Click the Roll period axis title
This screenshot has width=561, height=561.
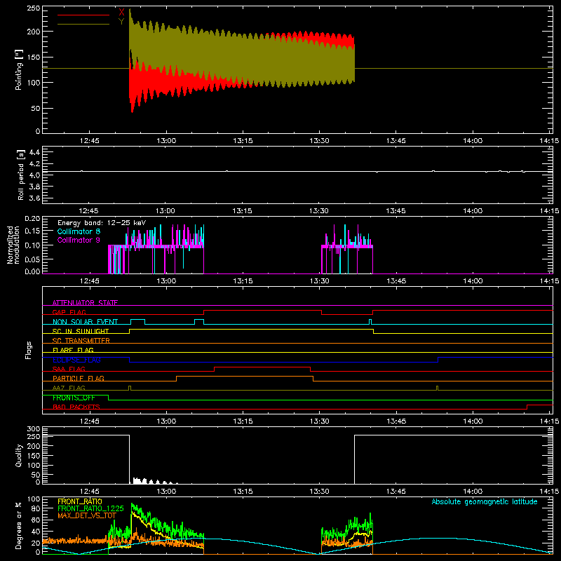click(21, 175)
